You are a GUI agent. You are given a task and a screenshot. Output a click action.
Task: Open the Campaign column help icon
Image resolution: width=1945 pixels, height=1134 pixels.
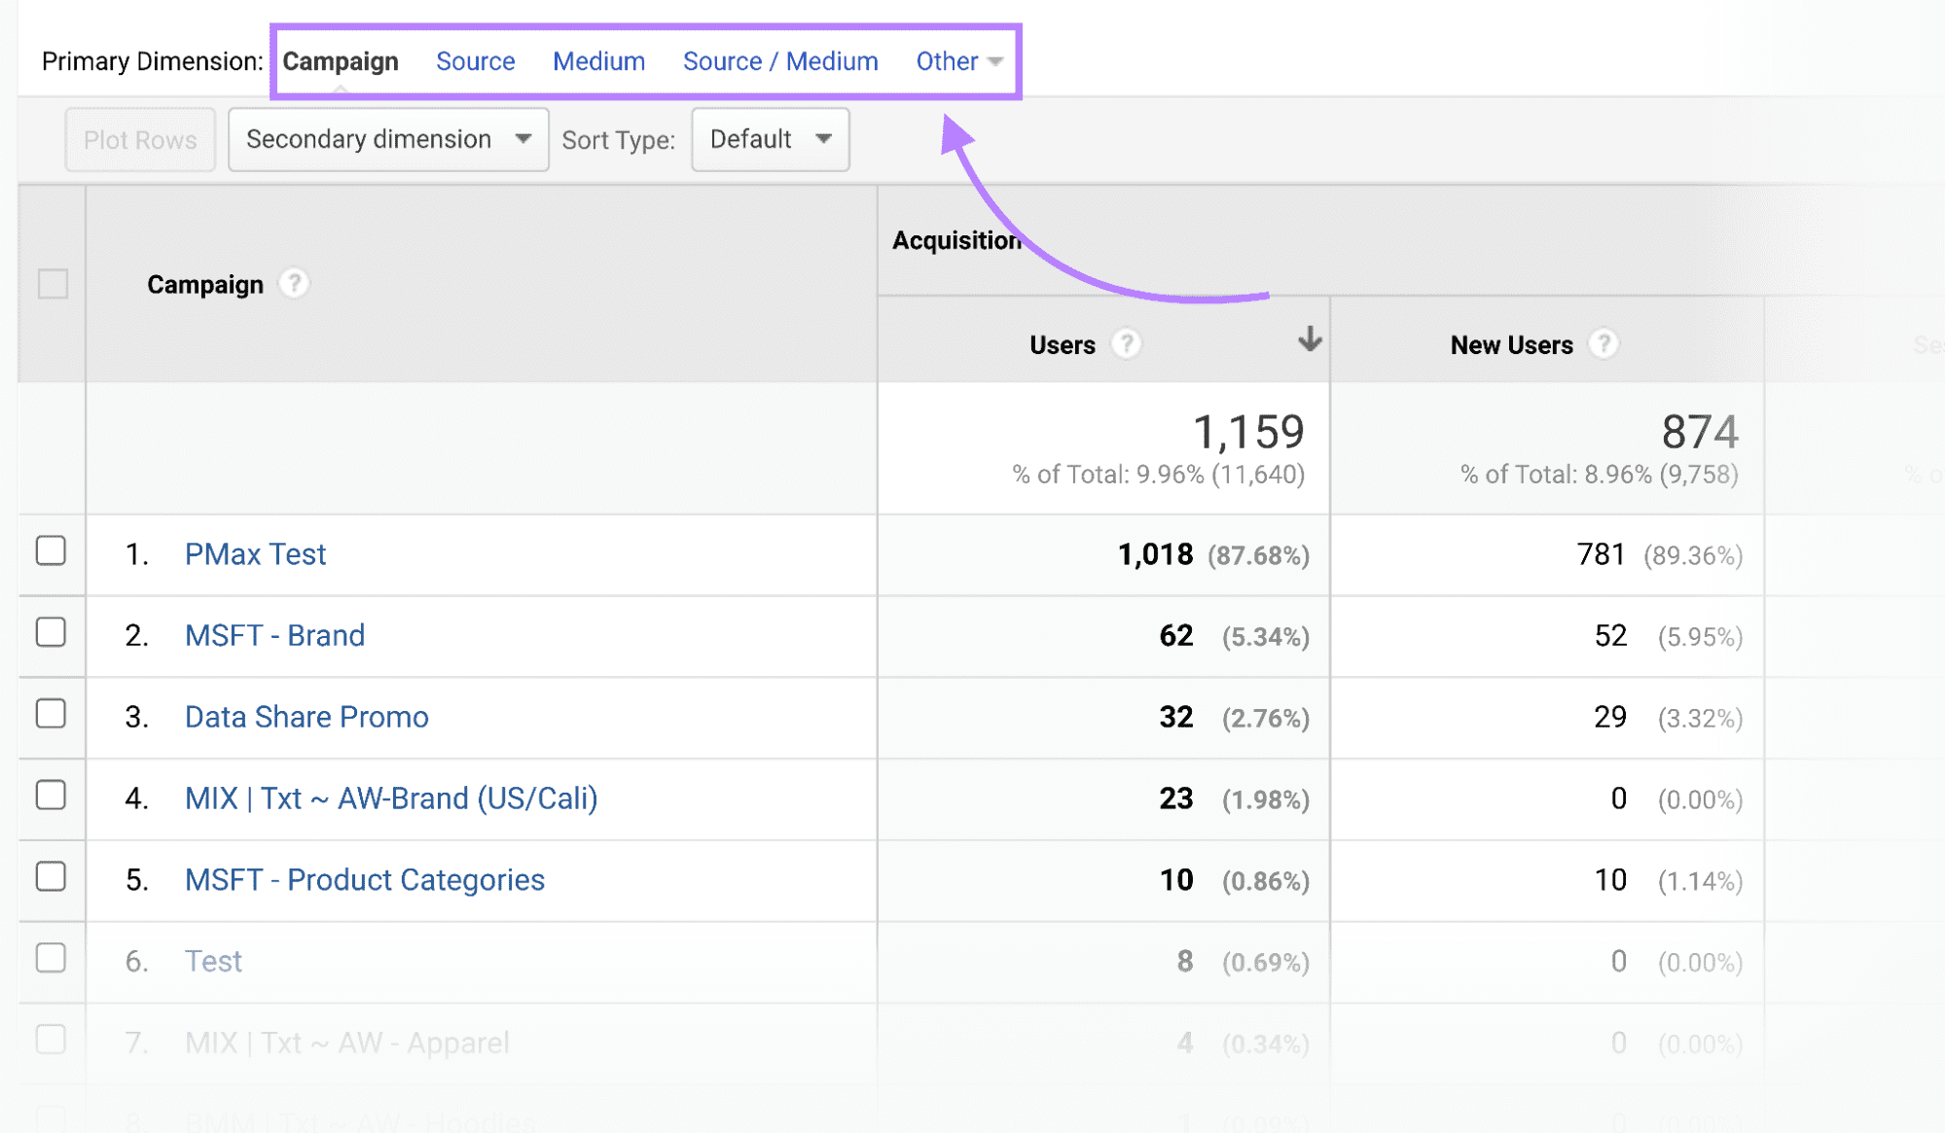(x=294, y=284)
